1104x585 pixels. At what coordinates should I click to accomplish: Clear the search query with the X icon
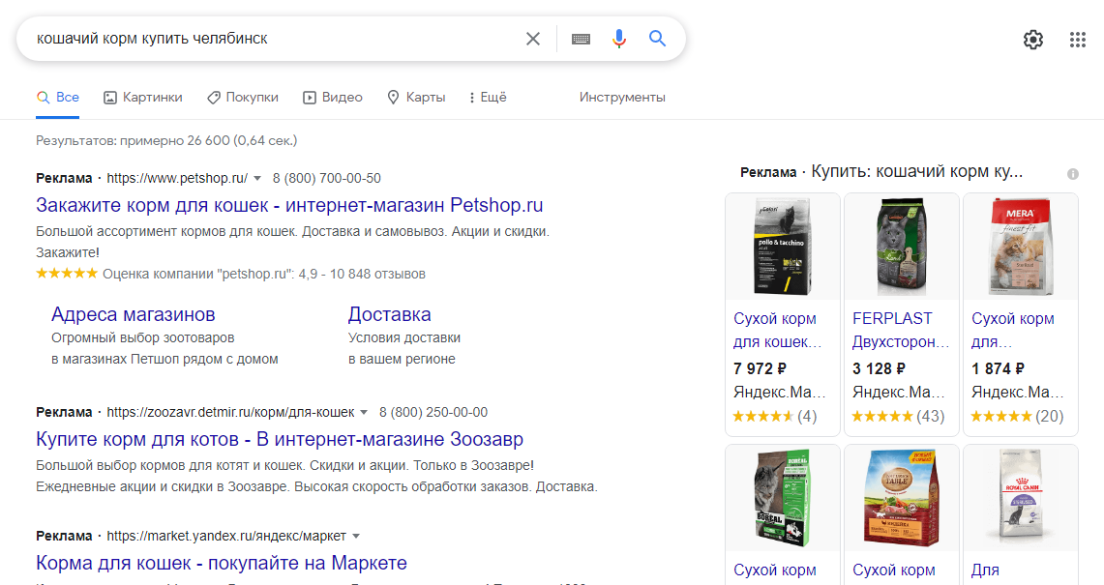(532, 38)
